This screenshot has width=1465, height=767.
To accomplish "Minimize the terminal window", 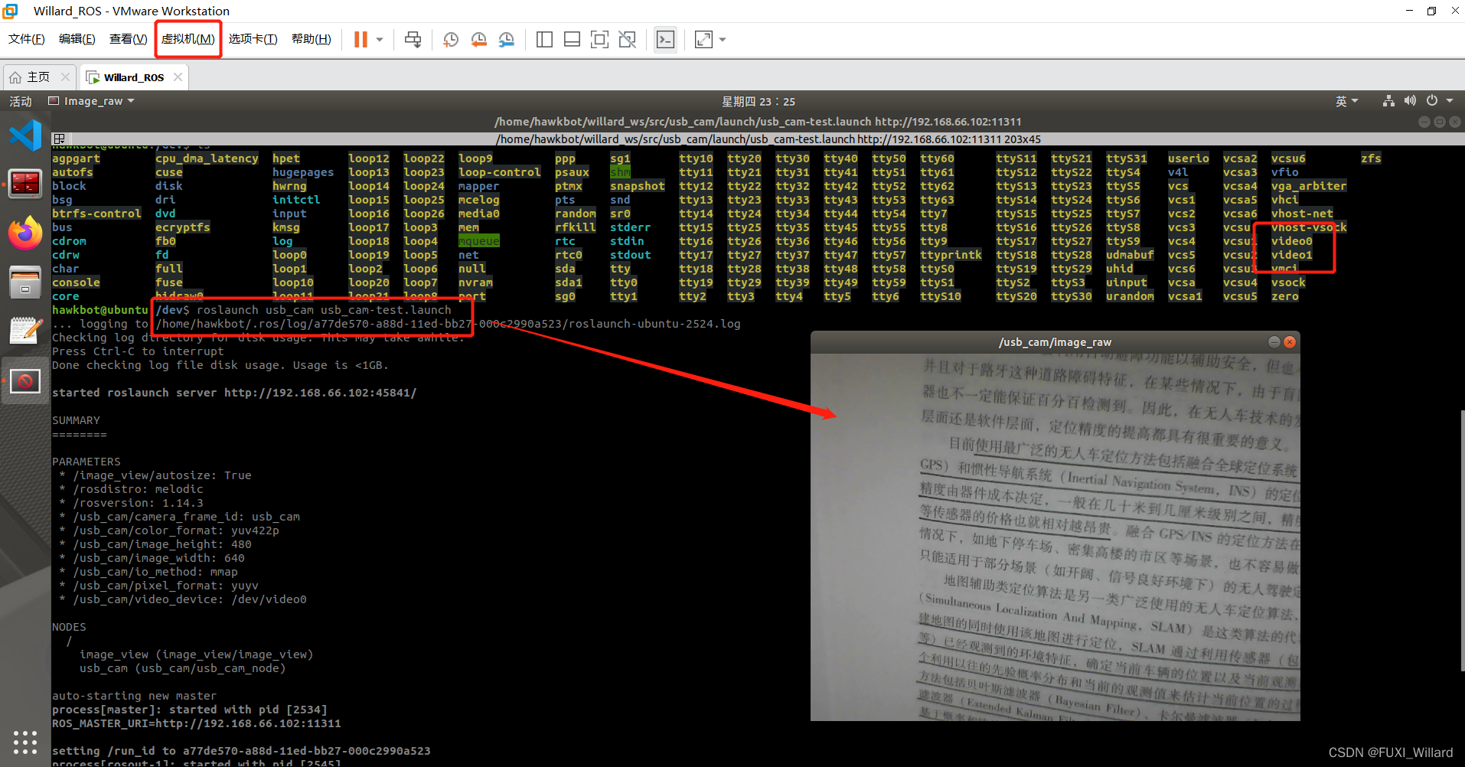I will (1424, 122).
